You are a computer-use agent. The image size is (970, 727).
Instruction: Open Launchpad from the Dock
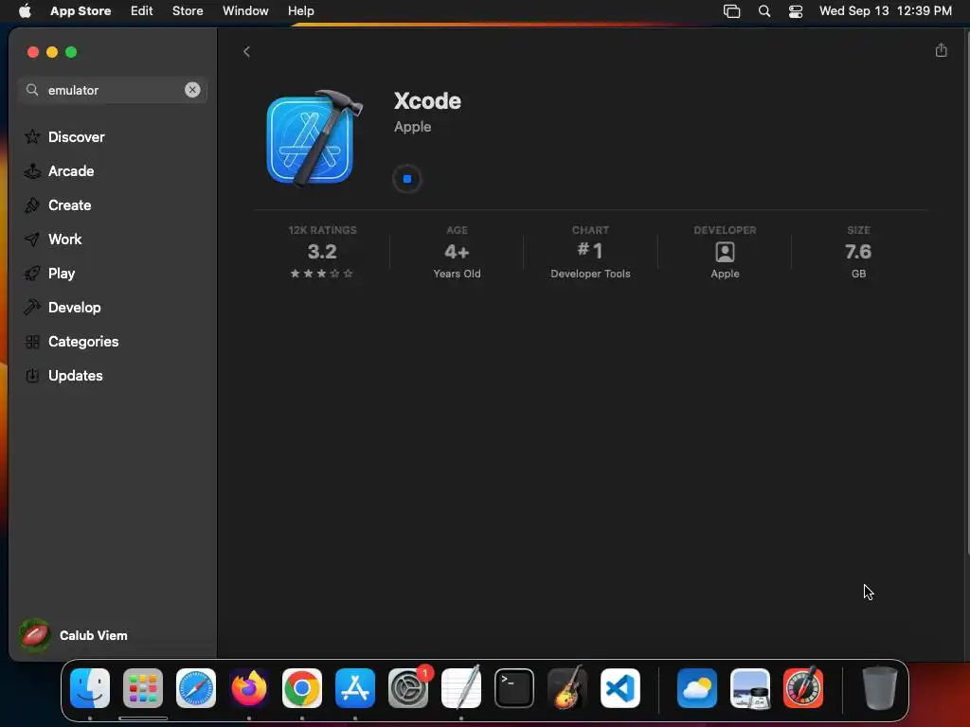pyautogui.click(x=143, y=688)
